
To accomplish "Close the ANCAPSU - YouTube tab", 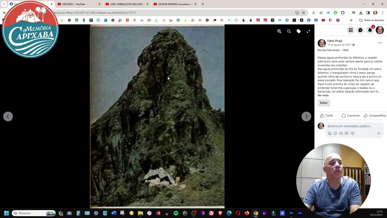I will pos(99,4).
